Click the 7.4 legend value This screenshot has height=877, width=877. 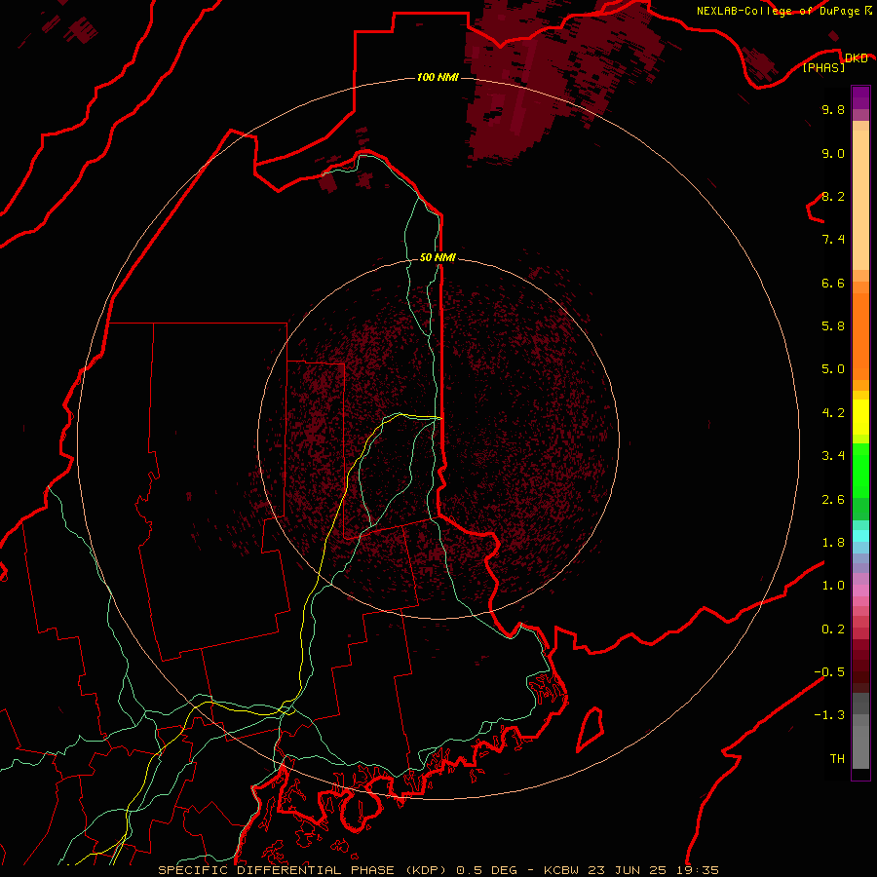point(833,240)
